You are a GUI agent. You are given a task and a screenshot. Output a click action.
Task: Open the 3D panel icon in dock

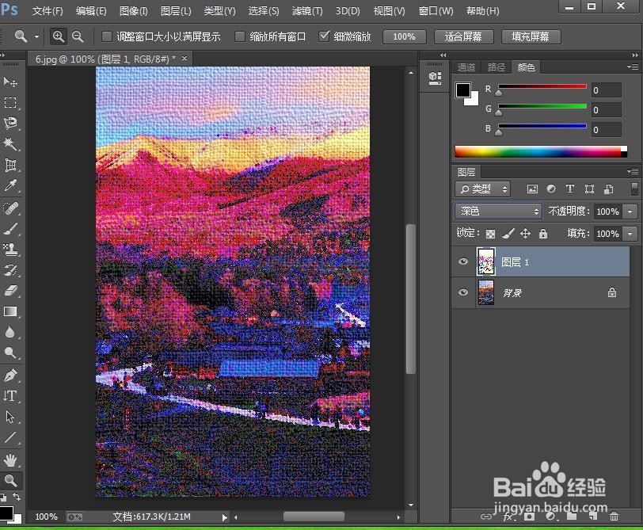435,78
